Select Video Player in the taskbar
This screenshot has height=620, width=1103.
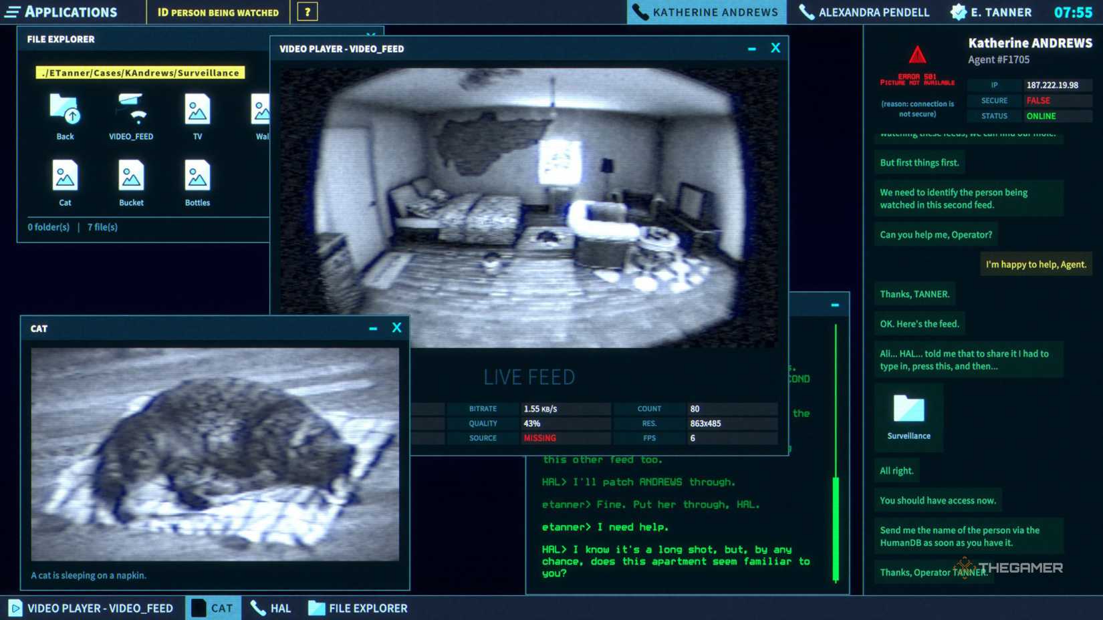(92, 608)
